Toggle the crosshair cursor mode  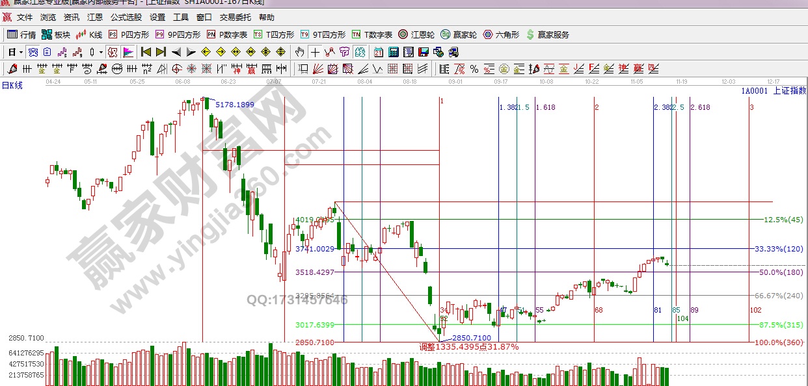[x=315, y=52]
